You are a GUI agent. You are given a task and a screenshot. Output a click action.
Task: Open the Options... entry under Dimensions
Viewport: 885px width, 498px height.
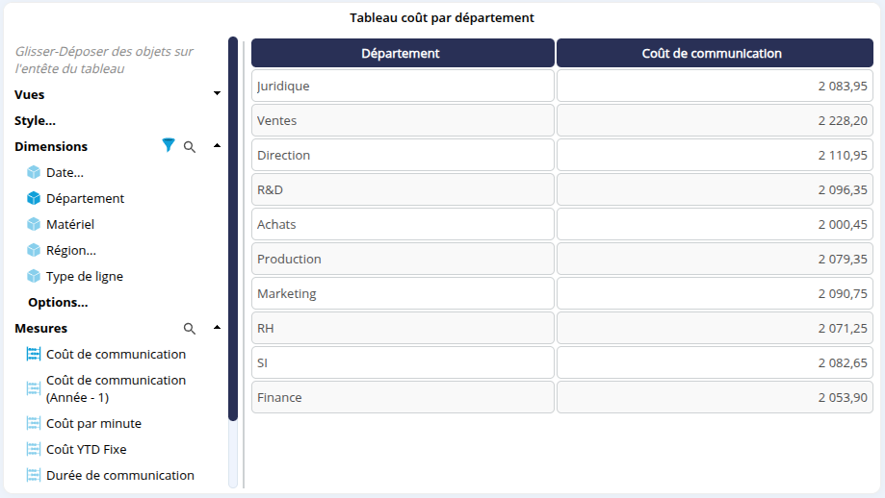click(58, 303)
